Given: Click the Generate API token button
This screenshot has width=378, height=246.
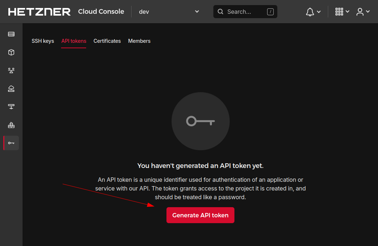Looking at the screenshot, I should click(200, 215).
